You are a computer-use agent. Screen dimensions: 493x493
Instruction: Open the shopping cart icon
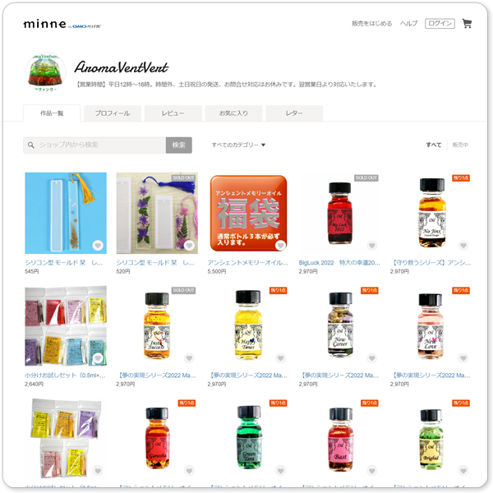tap(467, 24)
